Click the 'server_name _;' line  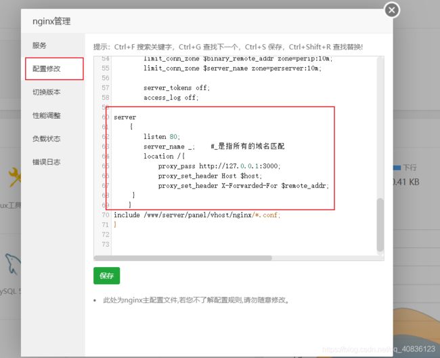(169, 146)
